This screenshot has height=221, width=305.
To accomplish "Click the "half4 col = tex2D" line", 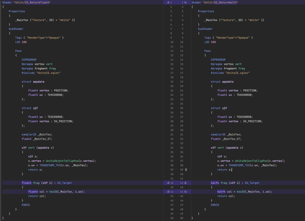I will point(245,192).
